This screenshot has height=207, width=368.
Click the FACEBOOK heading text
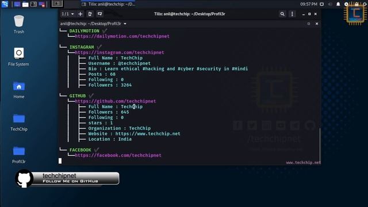80,150
